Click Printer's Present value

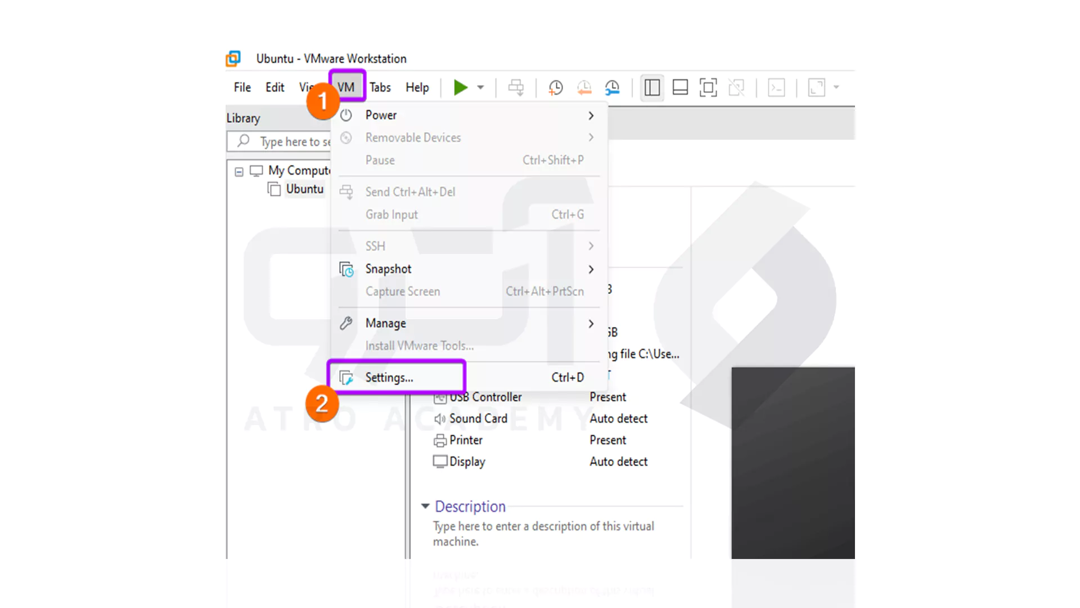(x=608, y=440)
